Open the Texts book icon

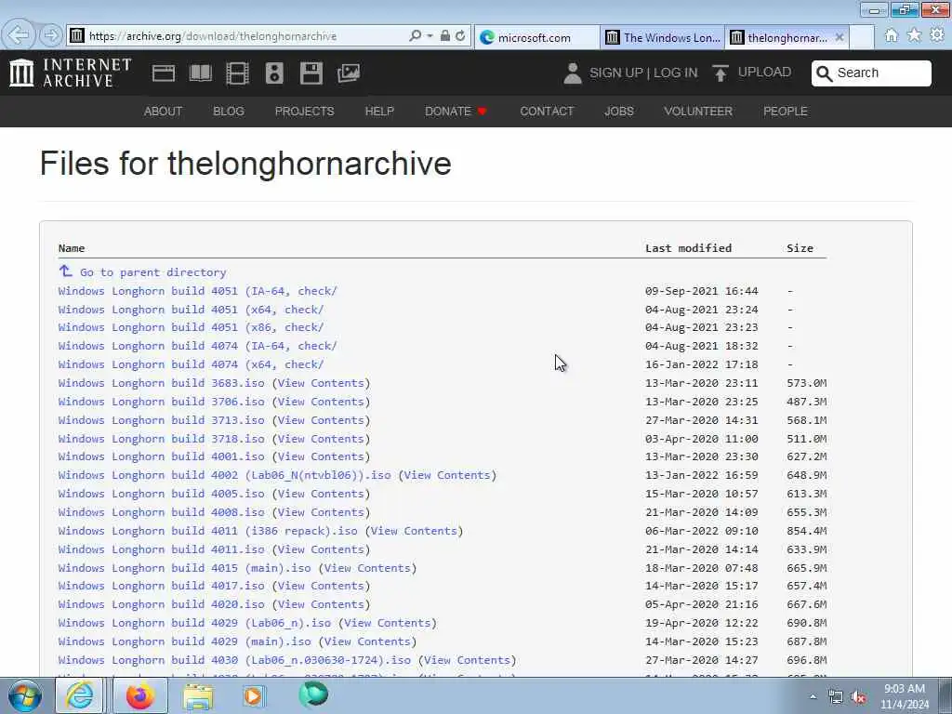pos(201,73)
